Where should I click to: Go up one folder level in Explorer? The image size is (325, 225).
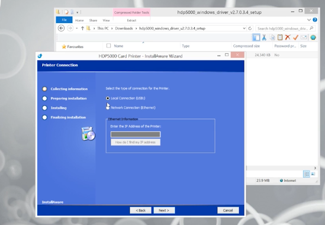82,28
